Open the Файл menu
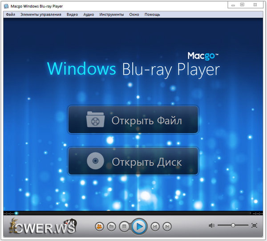Viewport: 267px width, 241px height. [x=11, y=14]
